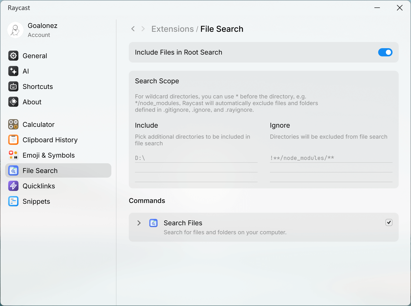Viewport: 411px width, 306px height.
Task: Click the Extensions breadcrumb link
Action: point(172,29)
